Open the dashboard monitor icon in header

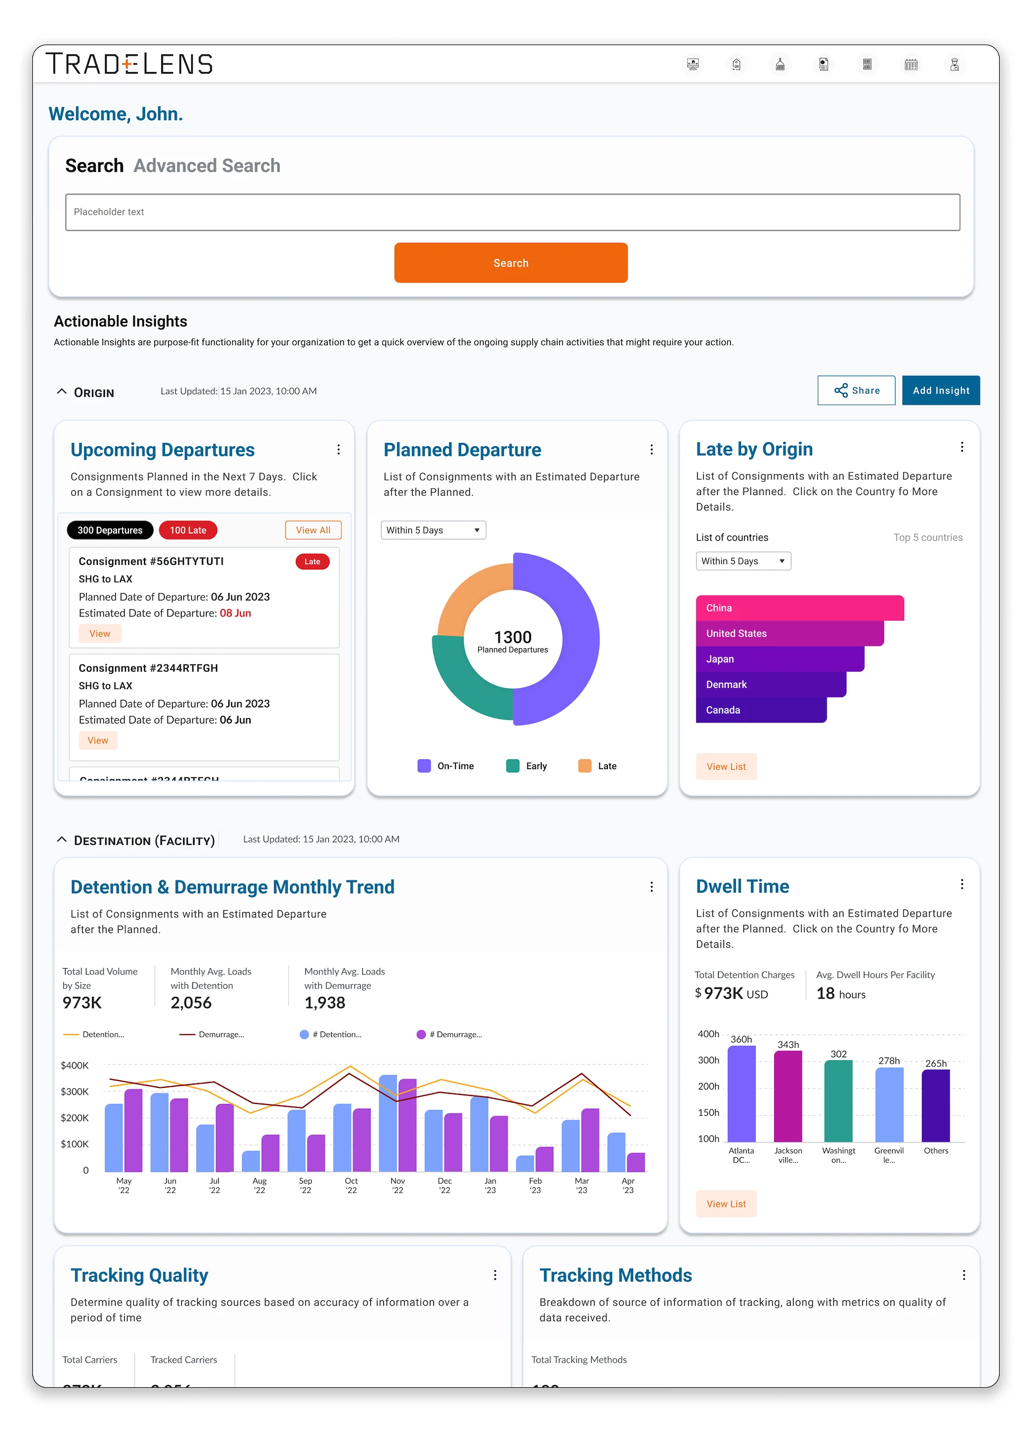coord(693,65)
